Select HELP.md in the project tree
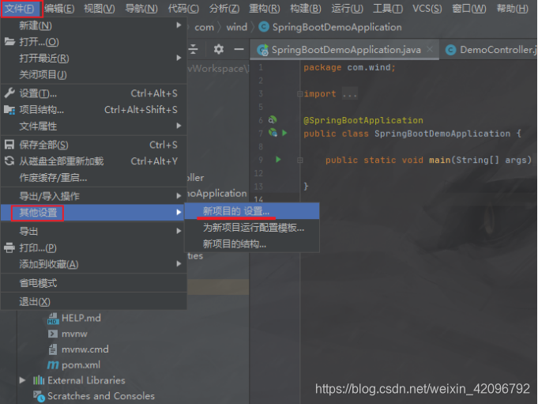Screen dimensions: 538x404 click(74, 318)
